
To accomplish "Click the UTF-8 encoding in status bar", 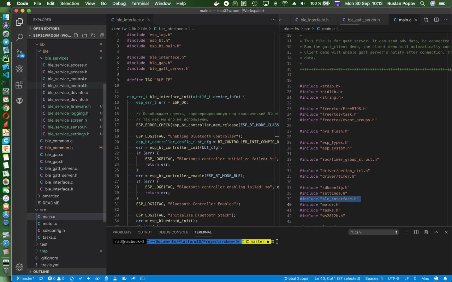I will coord(393,278).
